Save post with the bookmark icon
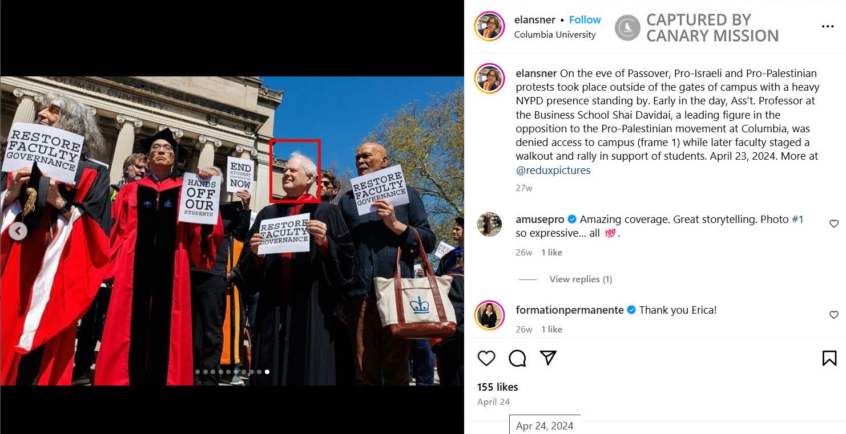846x434 pixels. point(829,358)
